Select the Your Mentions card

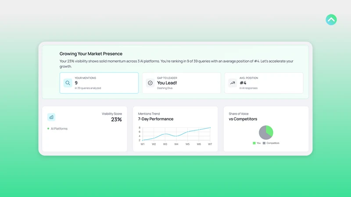(99, 83)
